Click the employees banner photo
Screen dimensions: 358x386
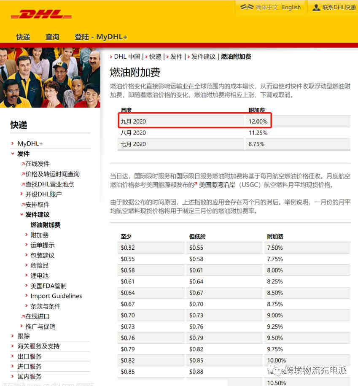(x=50, y=78)
